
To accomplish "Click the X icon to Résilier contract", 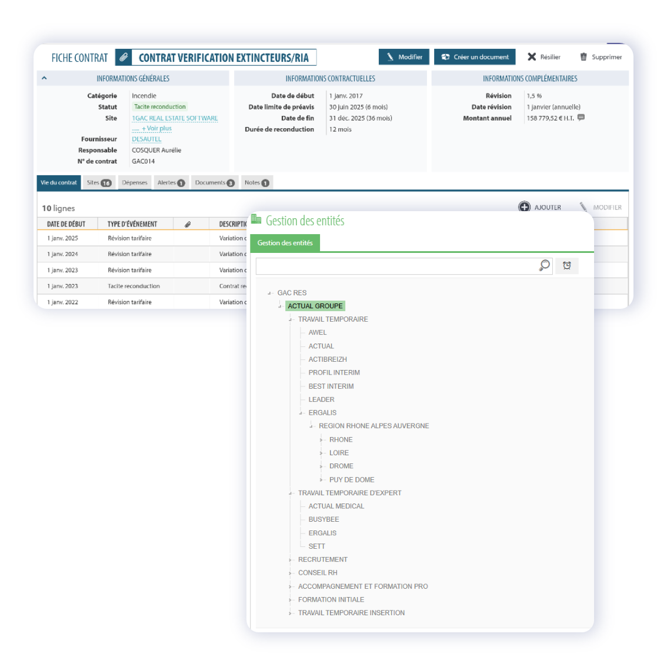I will click(x=532, y=57).
